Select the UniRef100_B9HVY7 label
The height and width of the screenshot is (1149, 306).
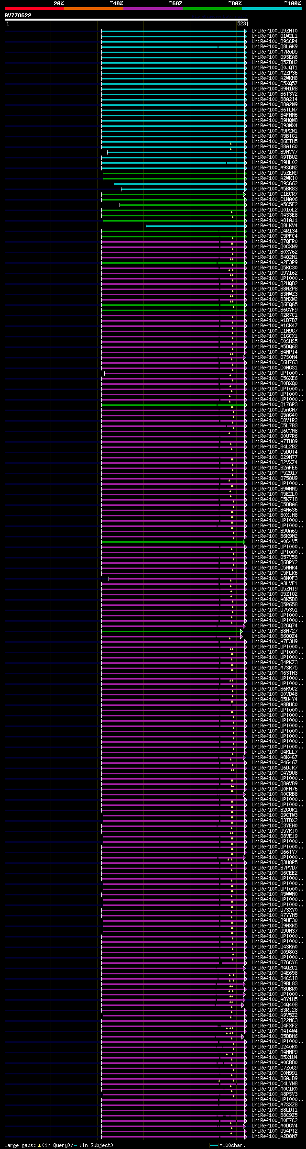point(274,152)
